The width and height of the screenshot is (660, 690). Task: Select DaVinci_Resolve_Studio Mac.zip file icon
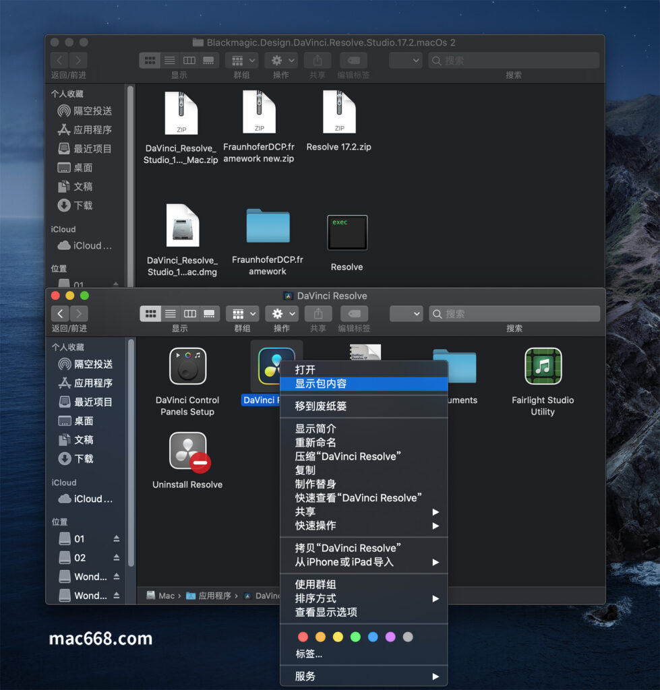[181, 113]
